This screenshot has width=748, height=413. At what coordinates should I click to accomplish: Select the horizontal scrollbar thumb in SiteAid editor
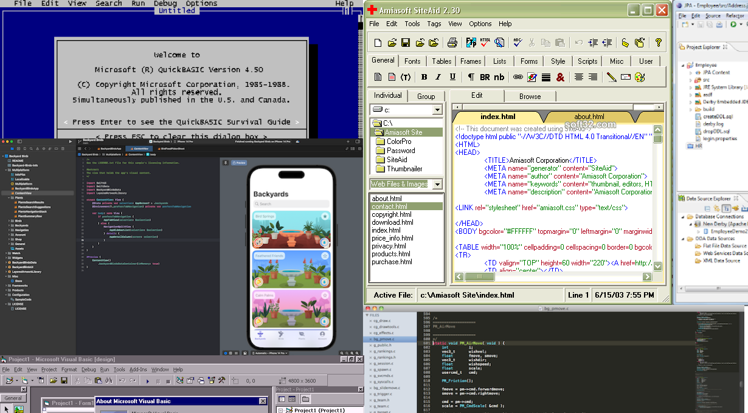pyautogui.click(x=480, y=276)
